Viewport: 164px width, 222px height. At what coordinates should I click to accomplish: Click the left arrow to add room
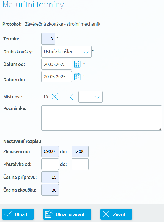pyautogui.click(x=72, y=97)
